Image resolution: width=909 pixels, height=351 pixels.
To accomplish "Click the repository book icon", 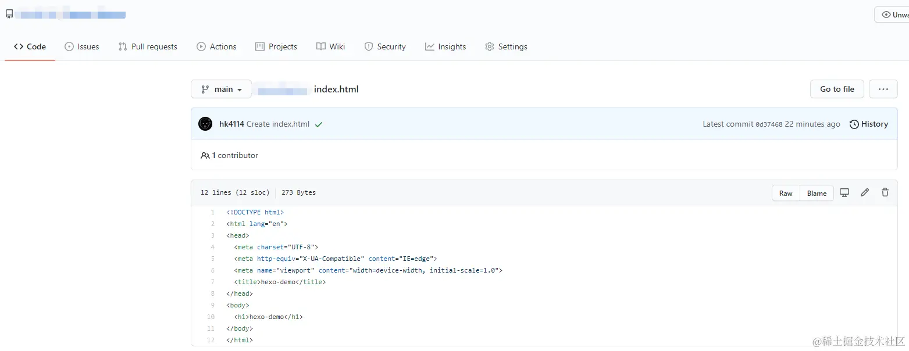I will [x=9, y=15].
